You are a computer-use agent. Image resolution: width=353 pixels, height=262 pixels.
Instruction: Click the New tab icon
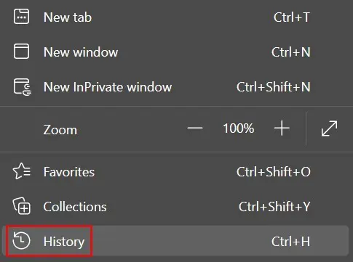coord(21,17)
